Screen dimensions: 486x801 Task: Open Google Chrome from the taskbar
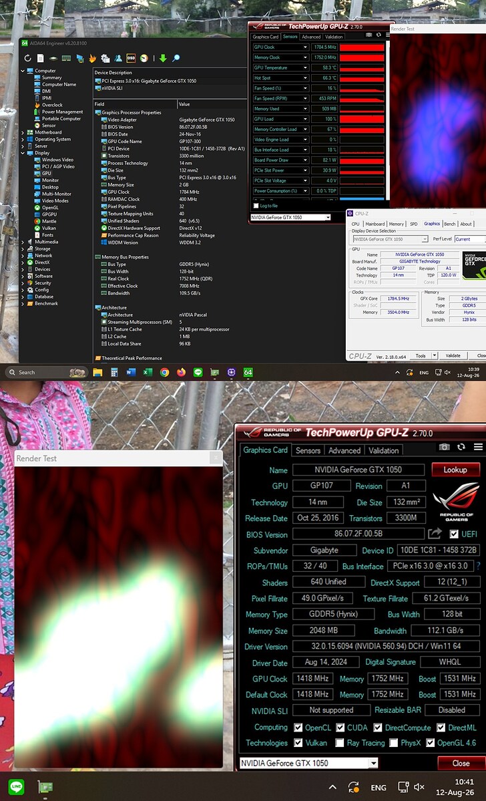point(164,372)
